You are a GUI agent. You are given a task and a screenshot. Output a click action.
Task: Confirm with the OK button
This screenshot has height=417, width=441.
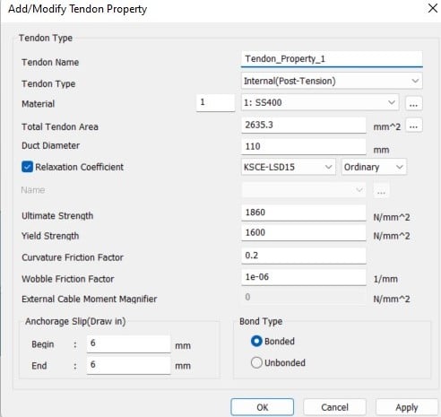pos(263,407)
